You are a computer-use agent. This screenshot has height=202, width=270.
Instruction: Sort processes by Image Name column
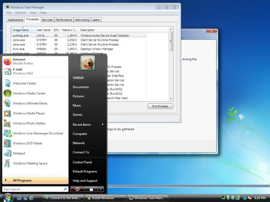click(x=23, y=30)
